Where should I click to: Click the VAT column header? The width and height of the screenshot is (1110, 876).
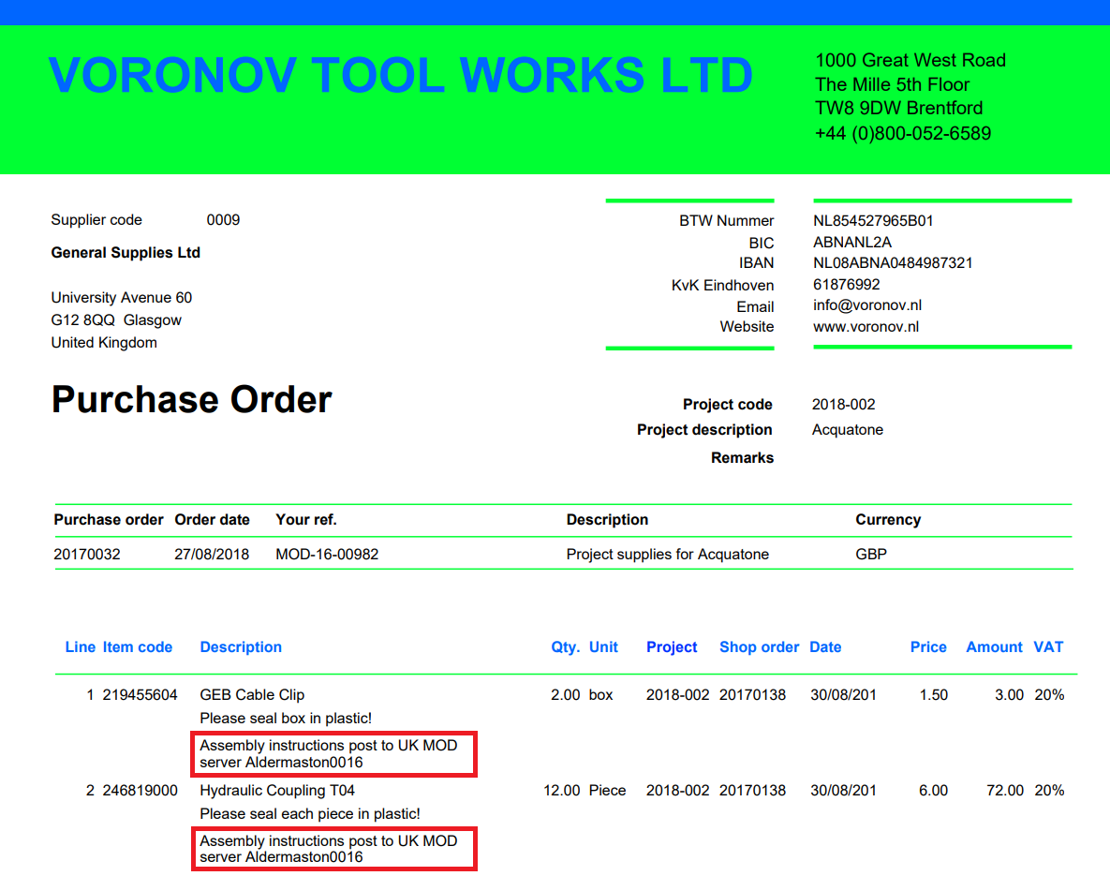pyautogui.click(x=1048, y=647)
